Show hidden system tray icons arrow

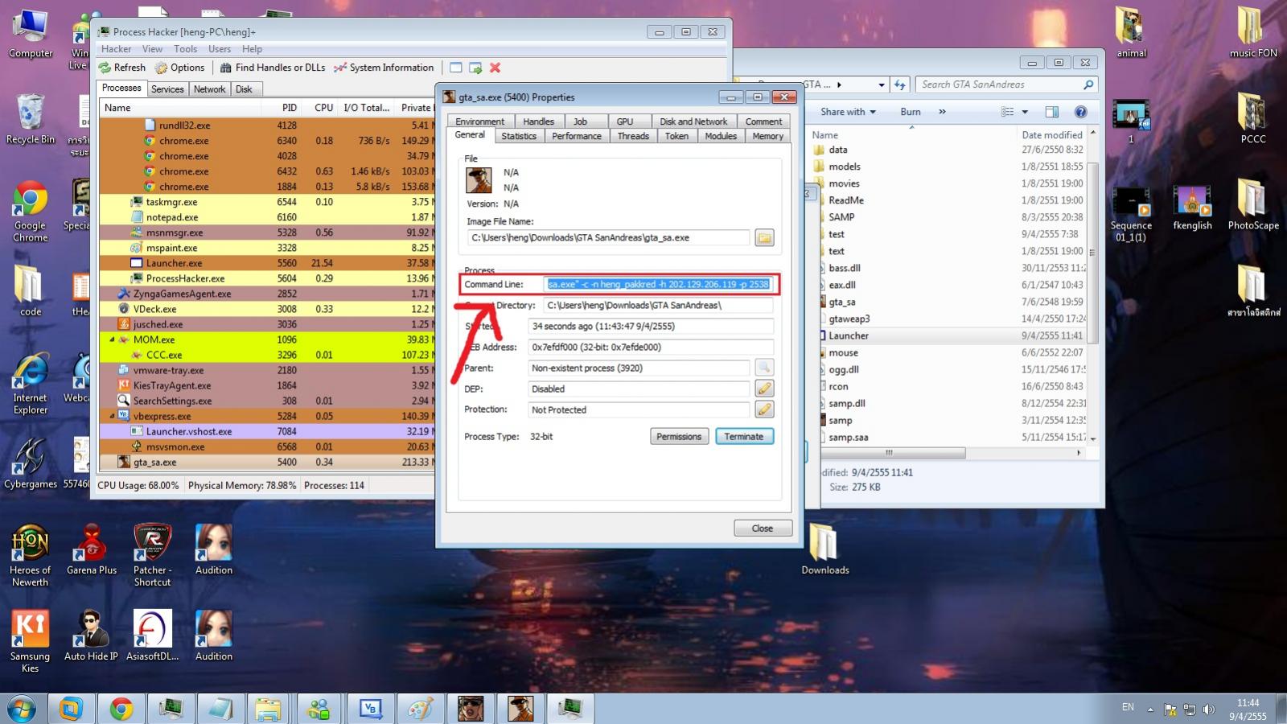(x=1150, y=709)
